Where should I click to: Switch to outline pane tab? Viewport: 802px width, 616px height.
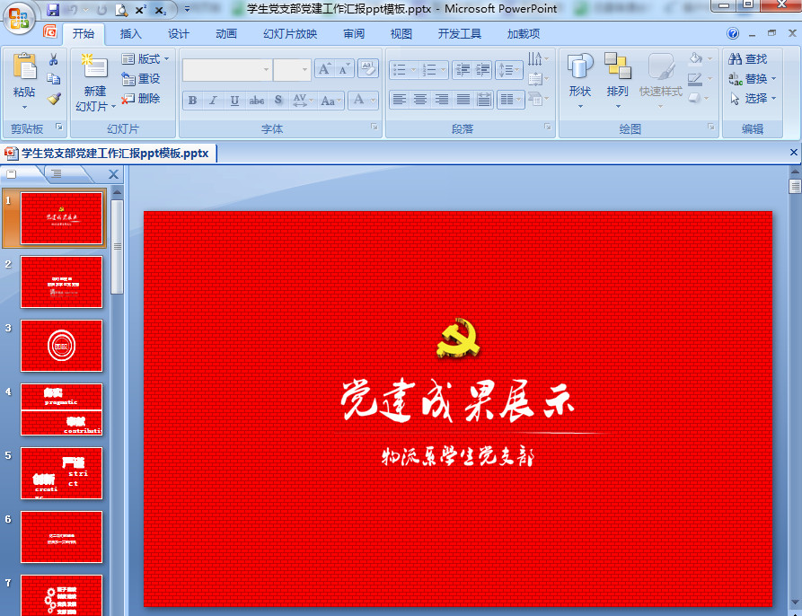coord(57,174)
